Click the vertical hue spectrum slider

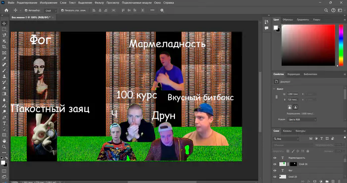(341, 45)
